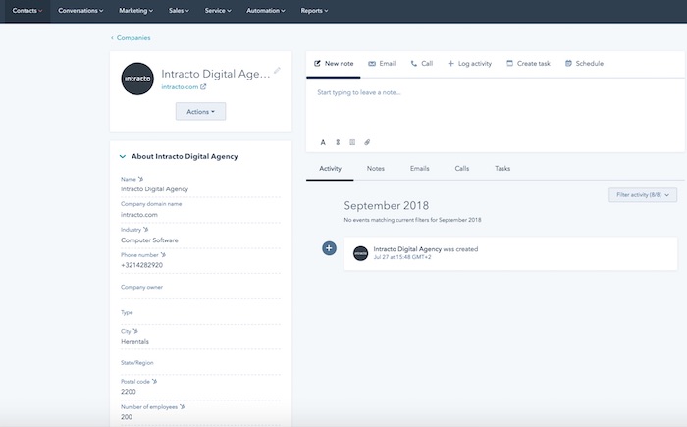Click the Call phone handset icon

(413, 64)
